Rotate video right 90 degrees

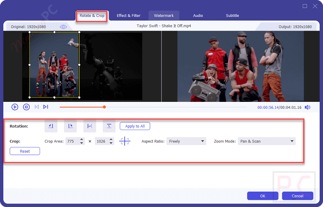70,126
